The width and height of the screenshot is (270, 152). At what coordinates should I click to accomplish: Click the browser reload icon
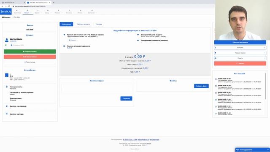click(x=9, y=6)
